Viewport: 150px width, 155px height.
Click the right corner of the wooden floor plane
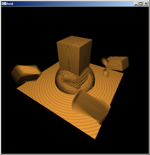point(123,74)
